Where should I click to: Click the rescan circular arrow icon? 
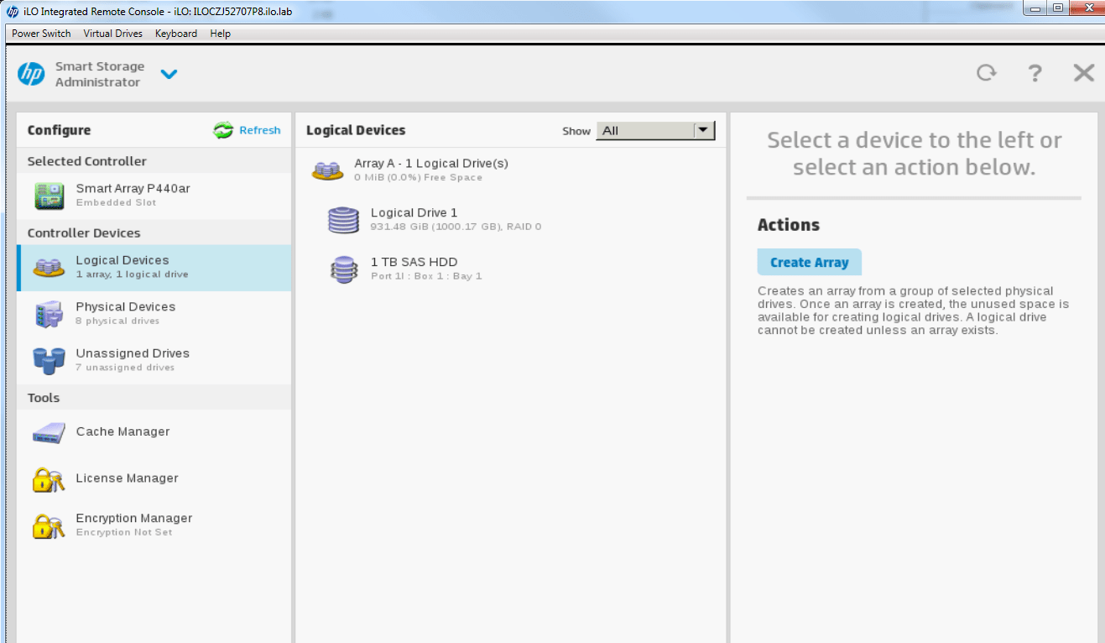(x=987, y=73)
